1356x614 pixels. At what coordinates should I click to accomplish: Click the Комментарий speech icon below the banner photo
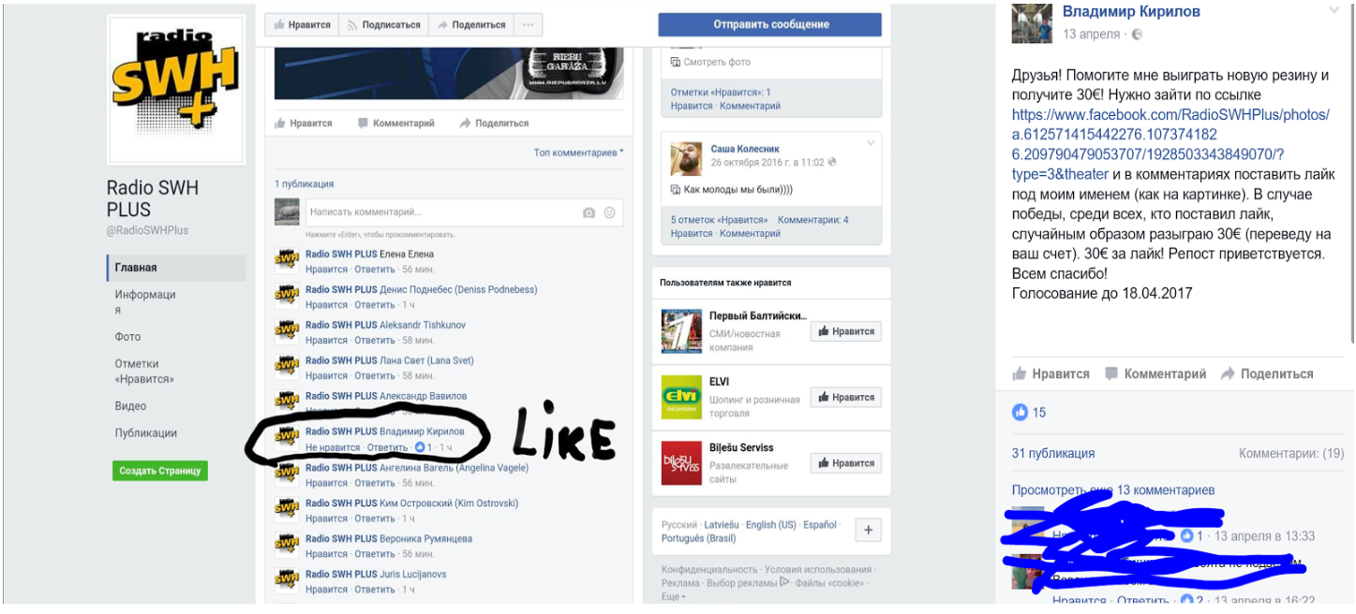click(364, 123)
